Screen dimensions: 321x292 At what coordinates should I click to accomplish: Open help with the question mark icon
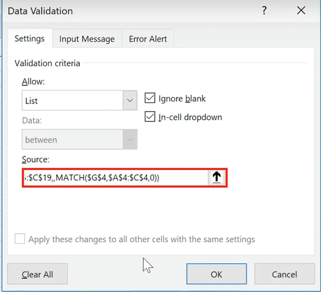(264, 11)
